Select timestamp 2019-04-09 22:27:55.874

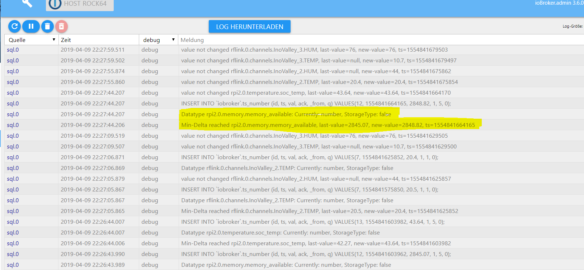[93, 71]
